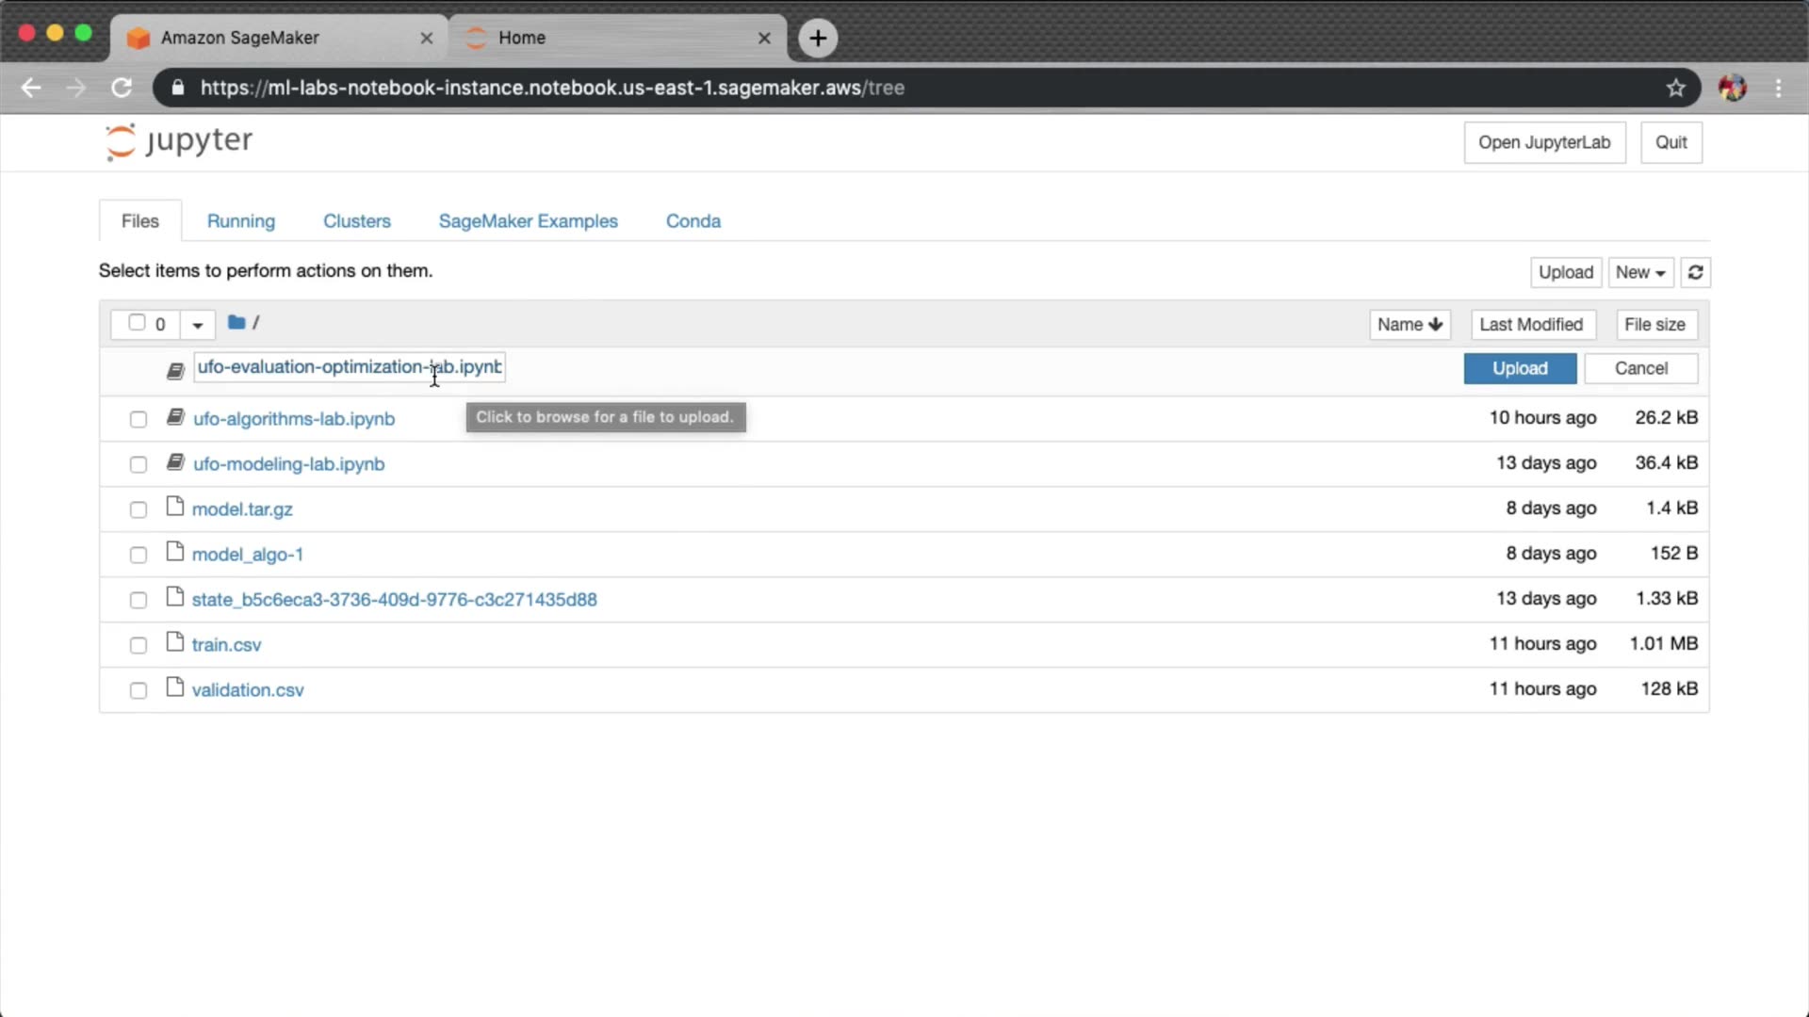Sort files by Name column
1809x1017 pixels.
(x=1409, y=325)
